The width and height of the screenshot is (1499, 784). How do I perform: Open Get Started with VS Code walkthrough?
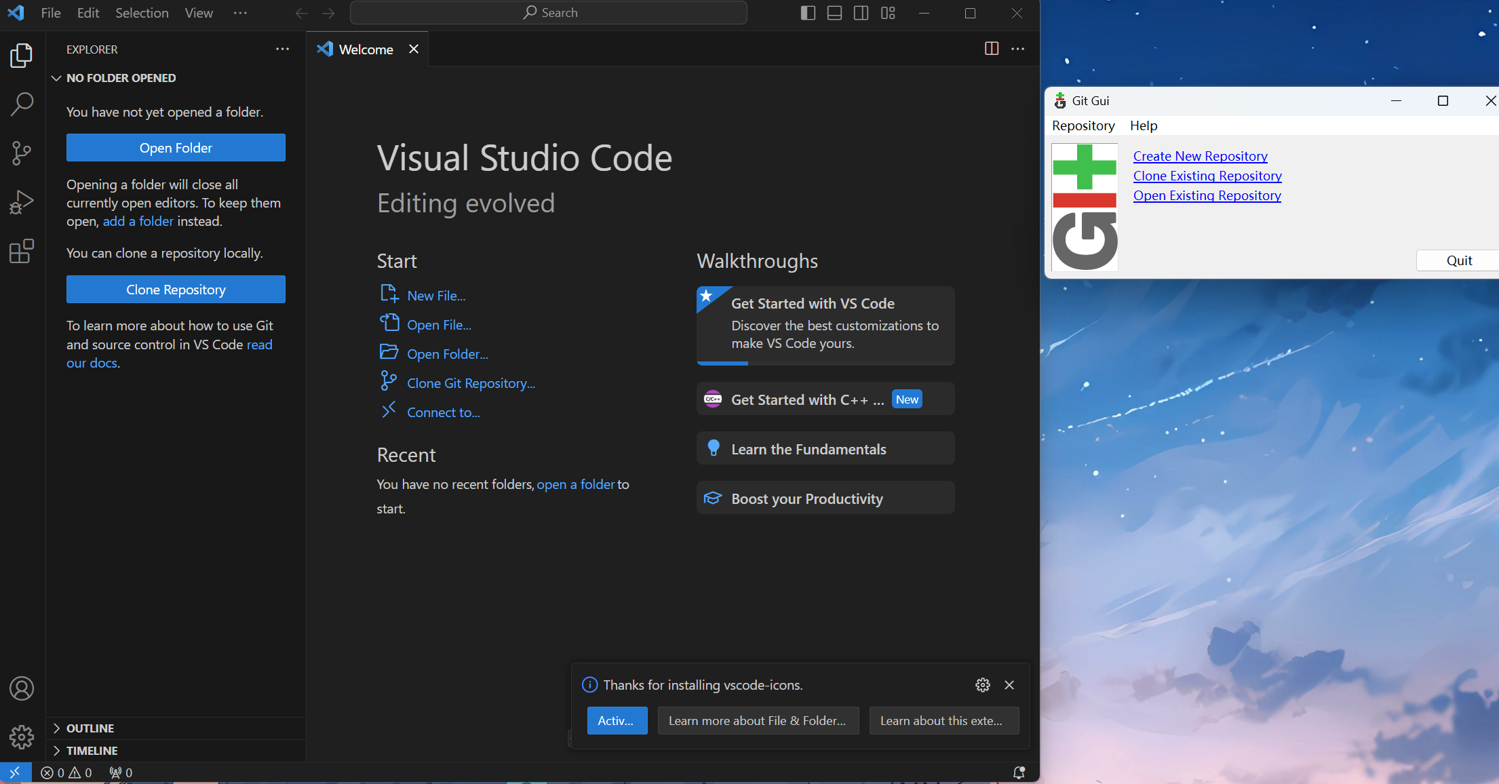[x=825, y=326]
